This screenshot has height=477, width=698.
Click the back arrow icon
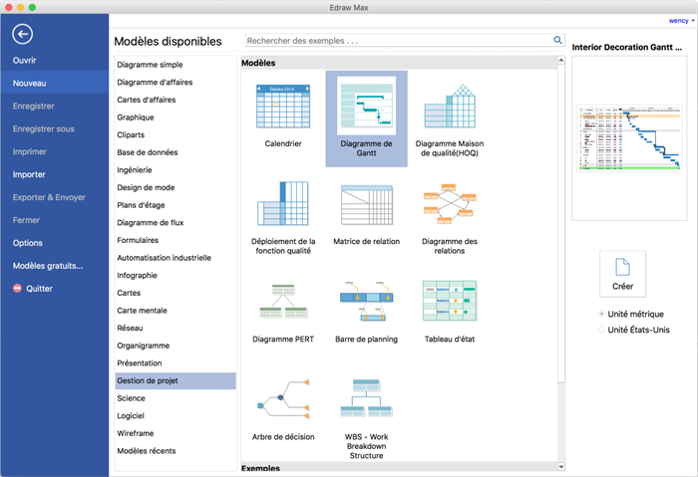22,34
